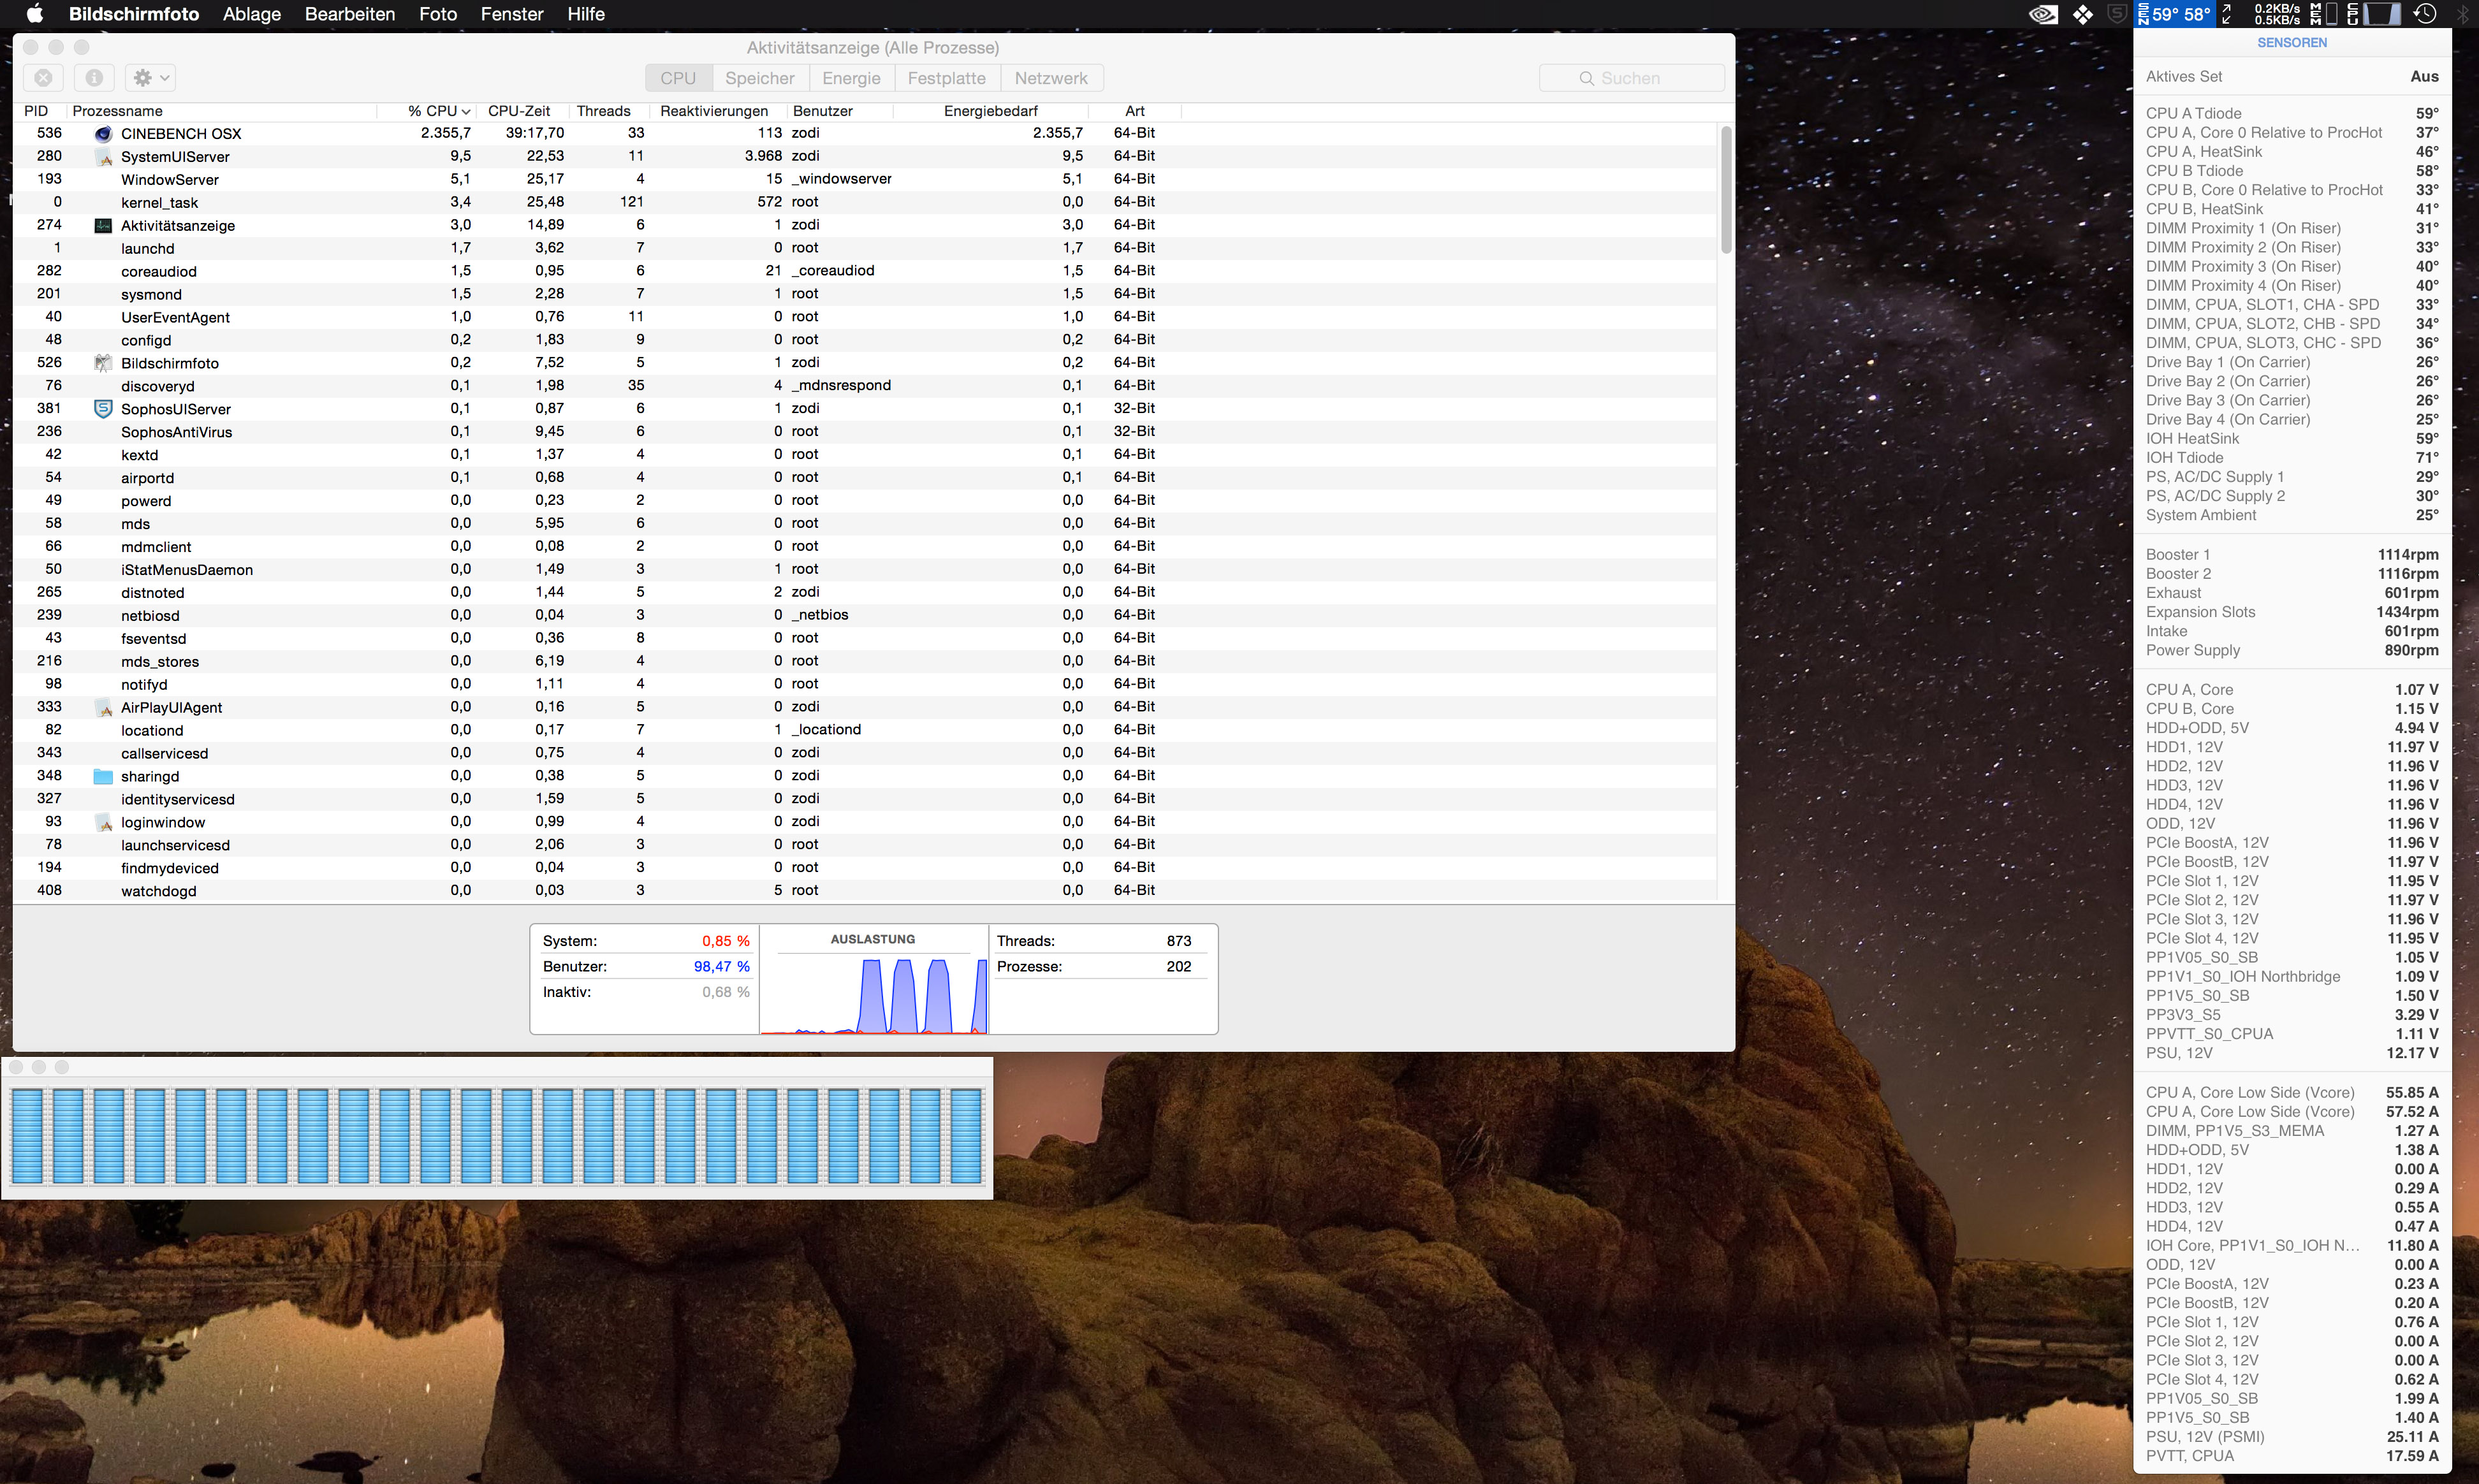Click the stop process X button

click(43, 78)
